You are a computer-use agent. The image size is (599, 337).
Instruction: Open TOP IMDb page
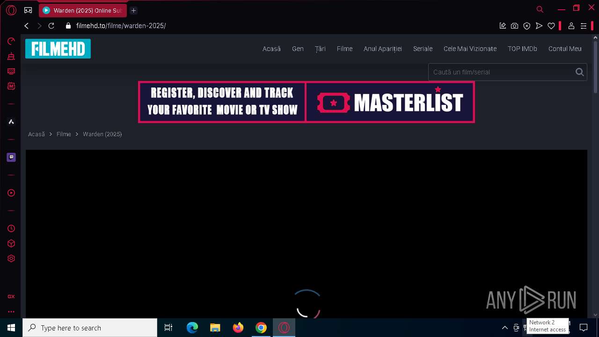pos(522,49)
